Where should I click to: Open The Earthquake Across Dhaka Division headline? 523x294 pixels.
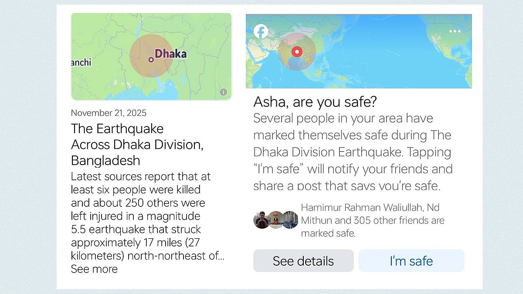pyautogui.click(x=137, y=145)
